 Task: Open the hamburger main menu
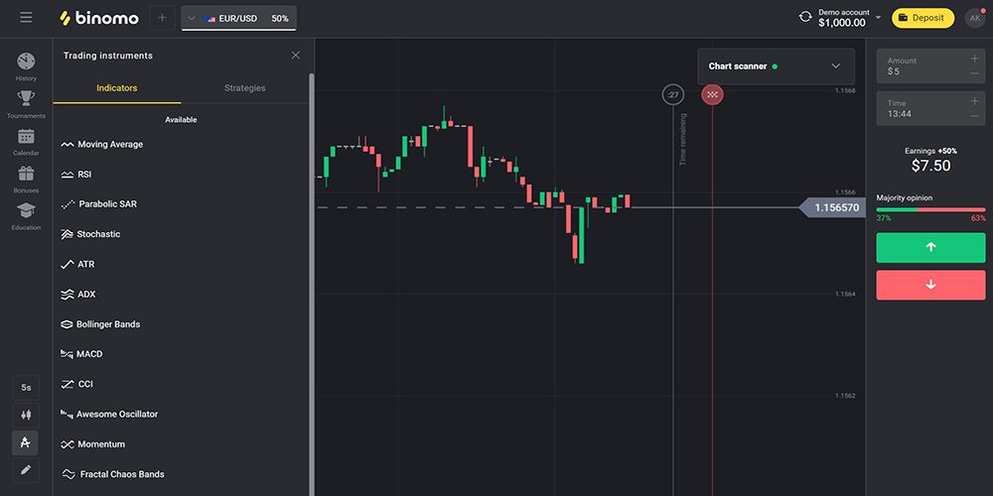click(x=26, y=18)
